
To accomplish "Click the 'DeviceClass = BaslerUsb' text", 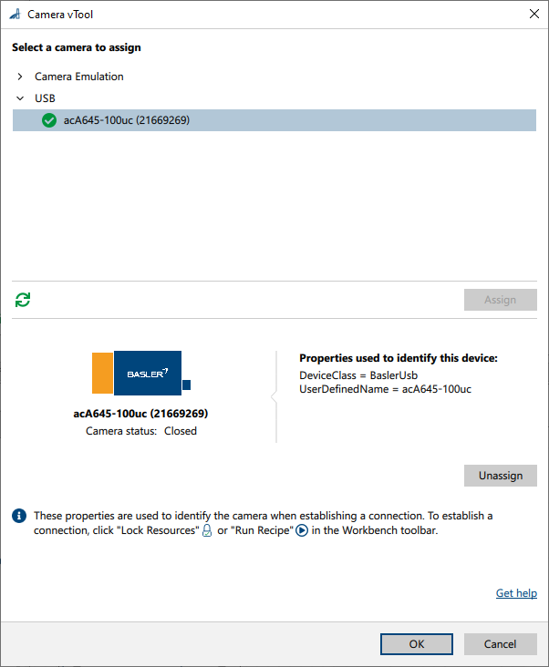I will 358,375.
